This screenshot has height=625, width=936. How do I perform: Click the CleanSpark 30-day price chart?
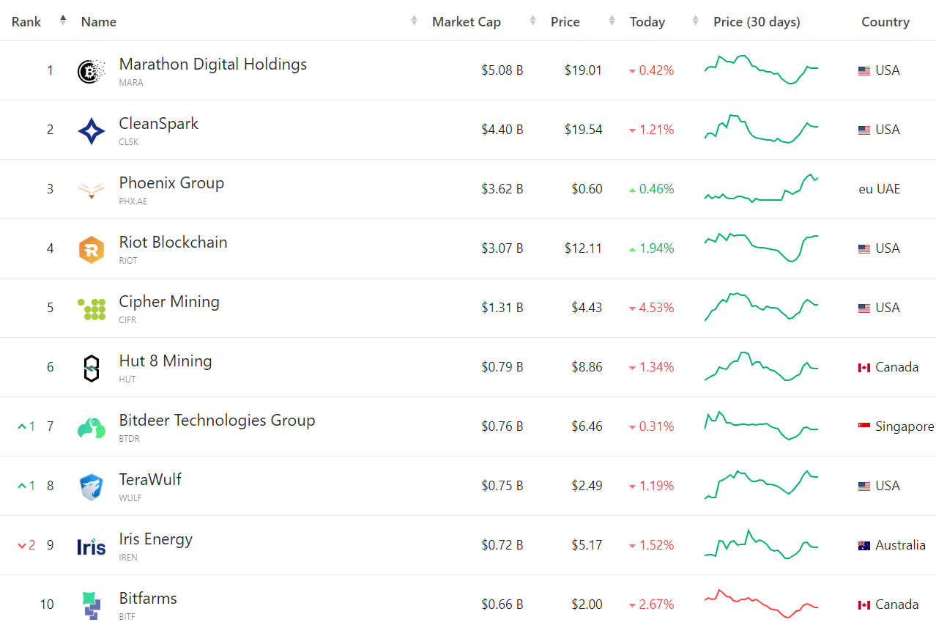click(x=761, y=129)
